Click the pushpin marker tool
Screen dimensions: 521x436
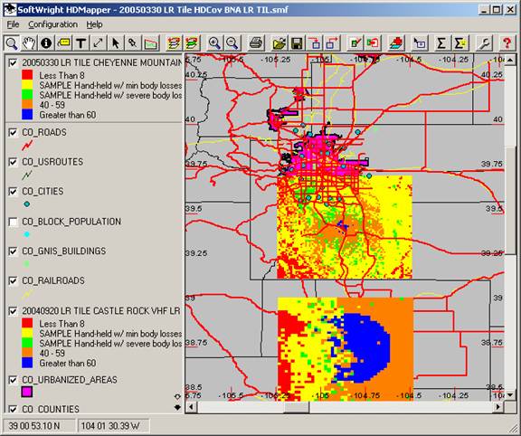coord(133,43)
